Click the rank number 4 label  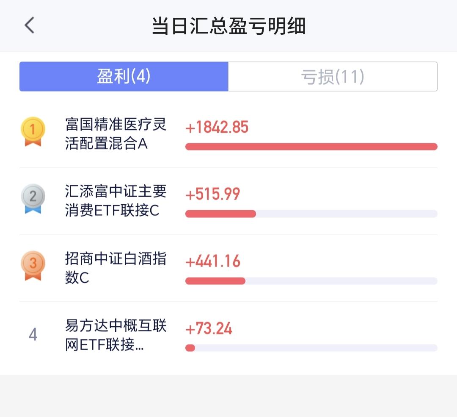point(33,335)
